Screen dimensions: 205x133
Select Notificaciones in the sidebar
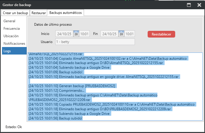click(x=14, y=44)
